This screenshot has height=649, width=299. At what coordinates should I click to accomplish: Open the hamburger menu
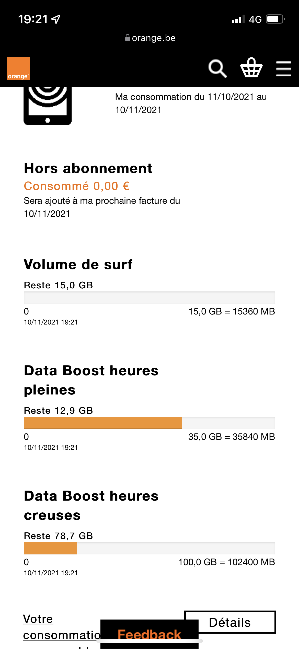click(x=283, y=69)
